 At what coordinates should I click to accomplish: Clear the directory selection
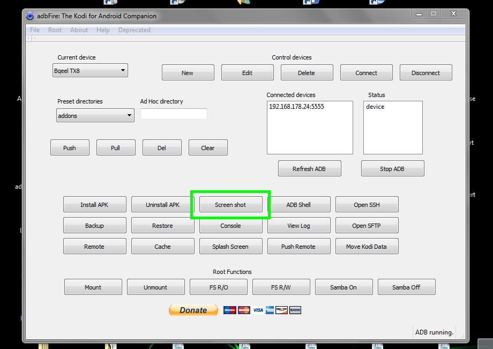[x=208, y=148]
